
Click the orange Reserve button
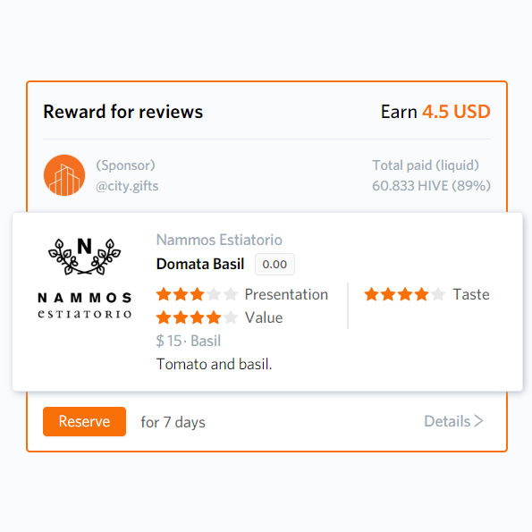tap(84, 421)
